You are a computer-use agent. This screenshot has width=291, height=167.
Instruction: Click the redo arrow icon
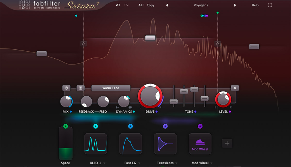[x=126, y=5]
